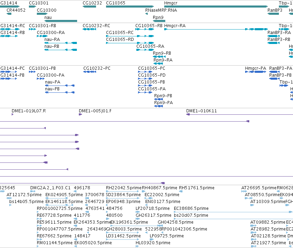Screen dimensions: 293x248
Task: Click EST EC38686.5prime label
Action: [191, 208]
